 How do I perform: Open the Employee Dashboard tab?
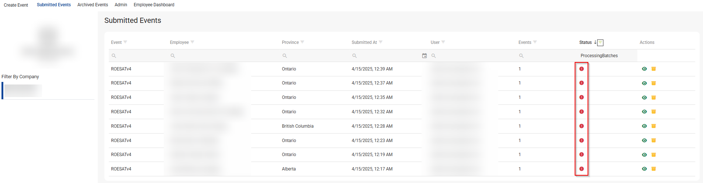[154, 5]
